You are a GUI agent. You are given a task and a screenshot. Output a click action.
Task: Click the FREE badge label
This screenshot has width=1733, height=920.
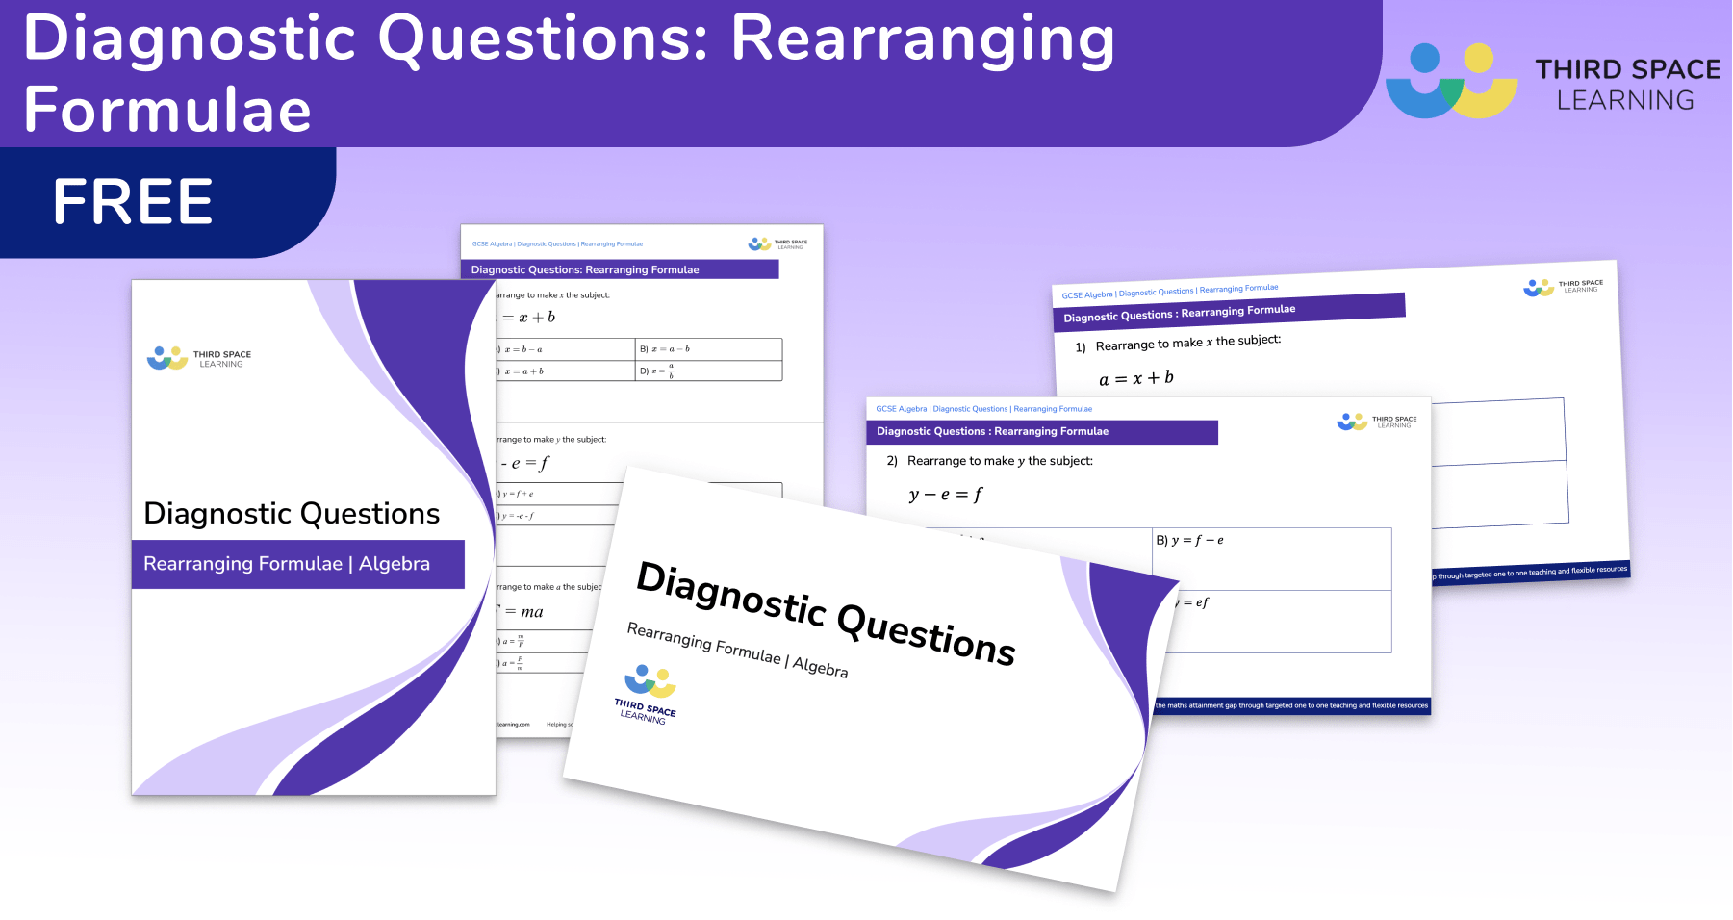pyautogui.click(x=133, y=202)
